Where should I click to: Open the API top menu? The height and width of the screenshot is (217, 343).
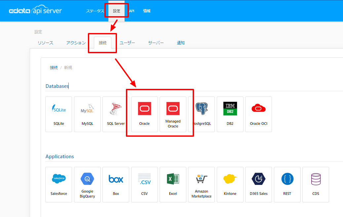tap(132, 11)
